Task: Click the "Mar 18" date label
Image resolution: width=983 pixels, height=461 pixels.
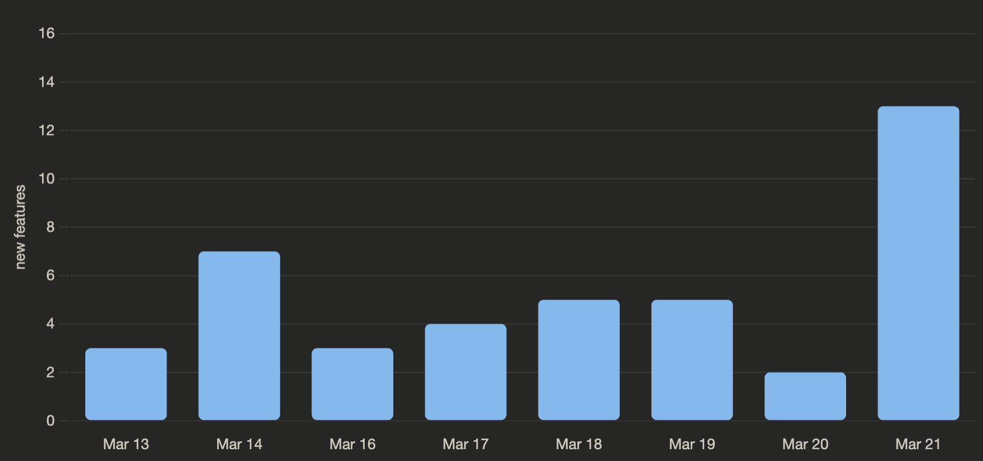Action: click(x=578, y=444)
